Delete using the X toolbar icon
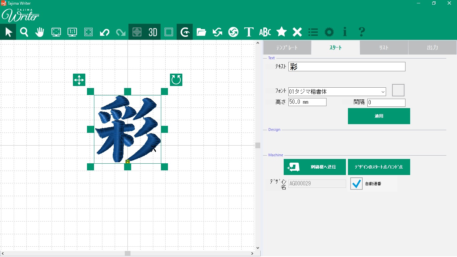The width and height of the screenshot is (457, 257). tap(297, 32)
